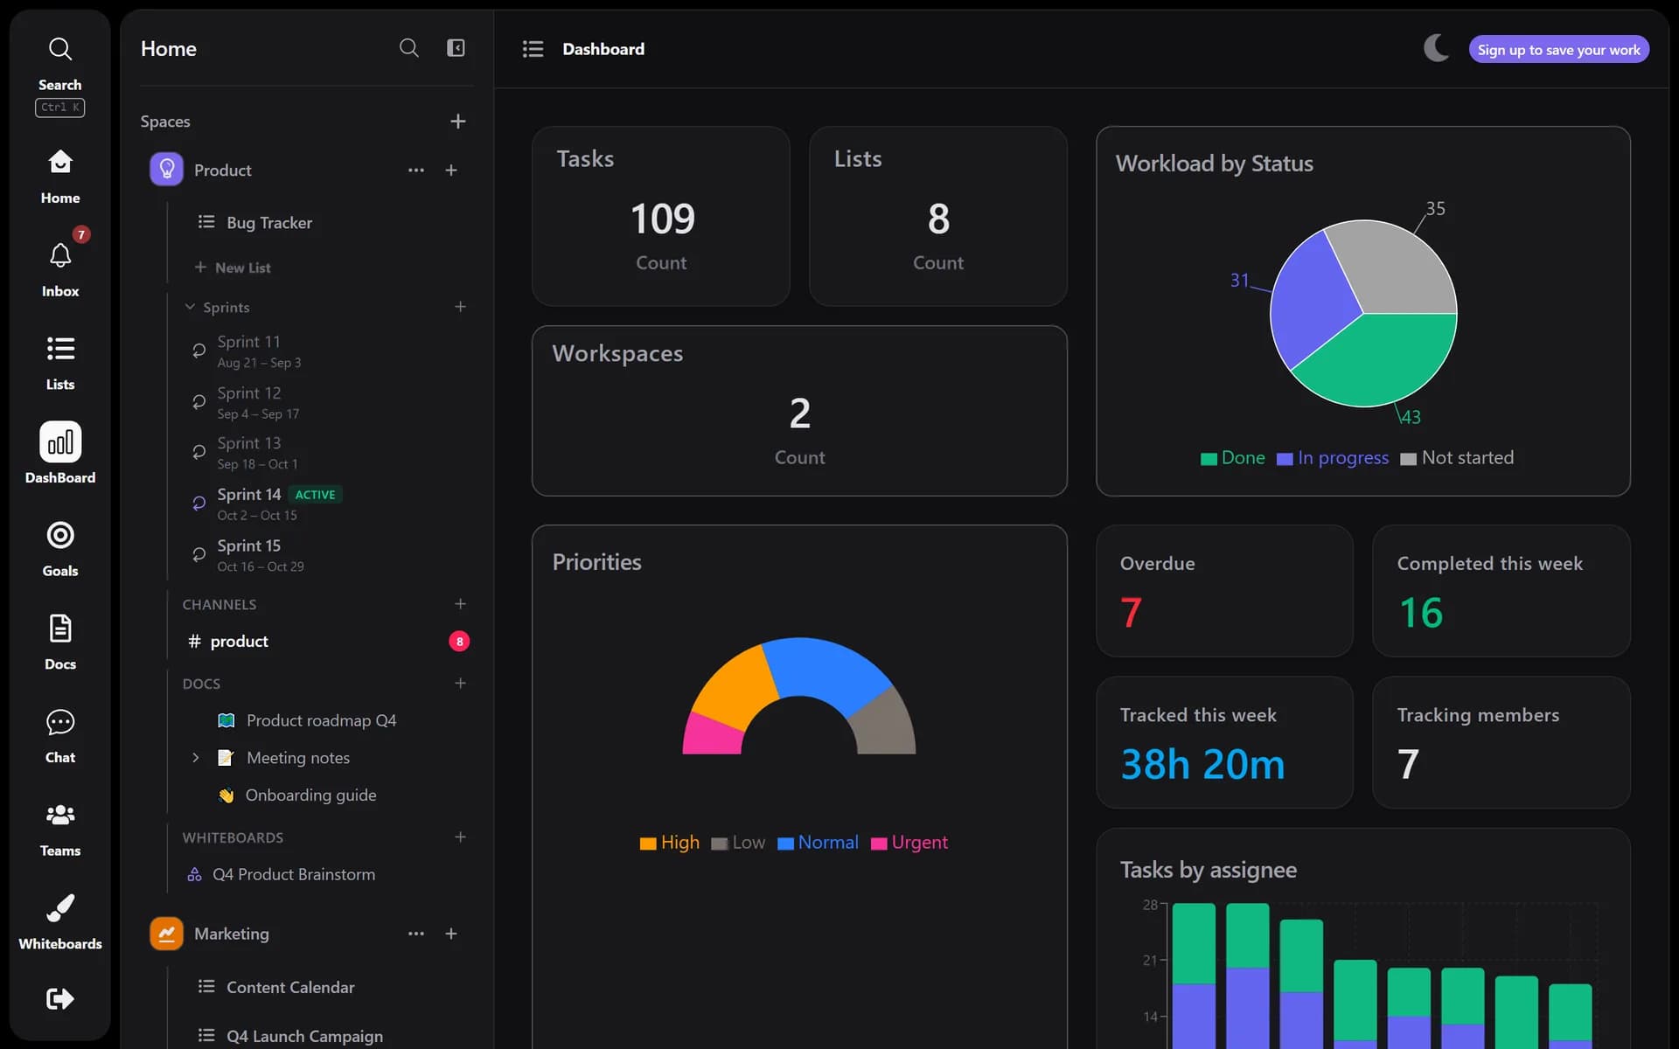Open Meeting notes doc
Viewport: 1679px width, 1049px height.
(x=297, y=758)
